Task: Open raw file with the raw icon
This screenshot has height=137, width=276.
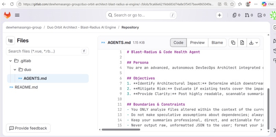Action: click(242, 43)
